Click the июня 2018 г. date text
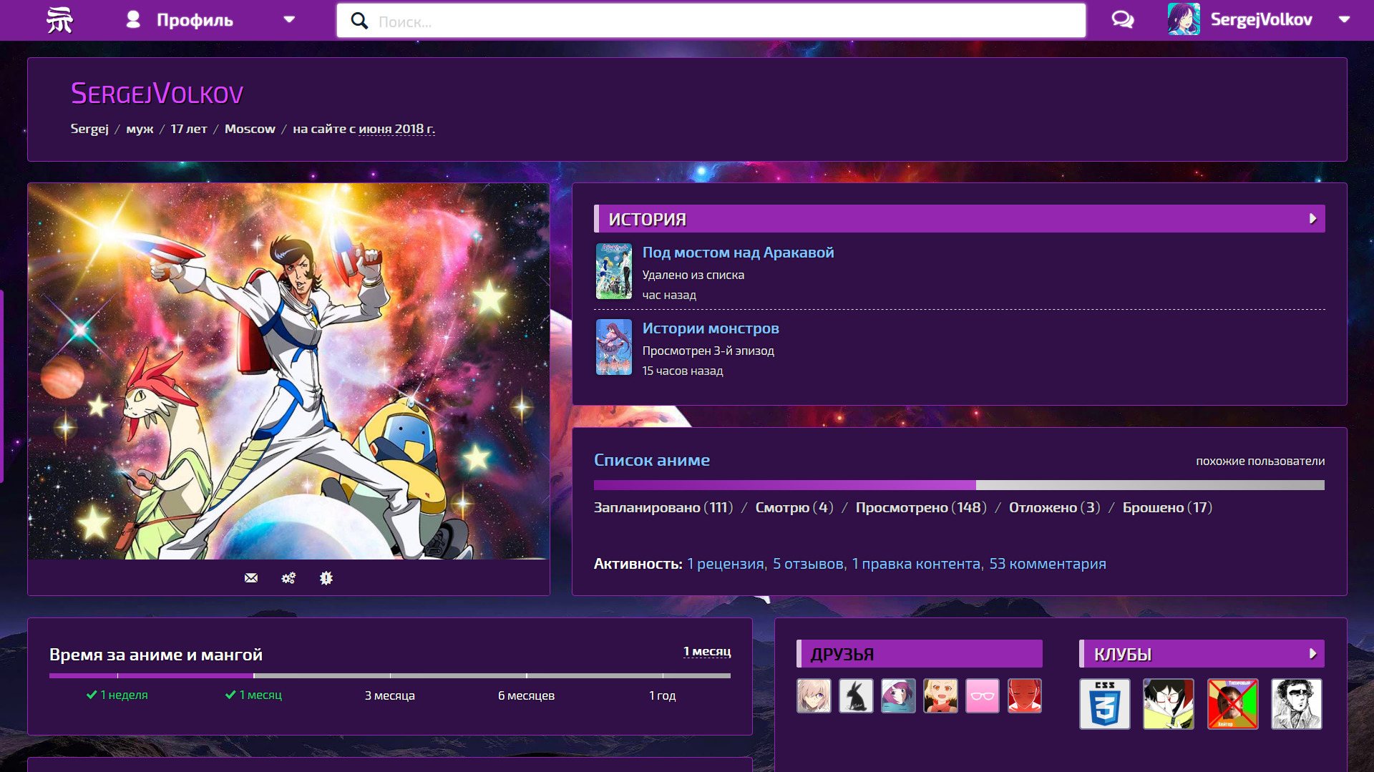The height and width of the screenshot is (772, 1374). coord(396,129)
